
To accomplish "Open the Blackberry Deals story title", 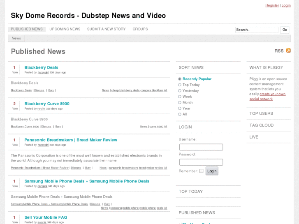I will [41, 67].
